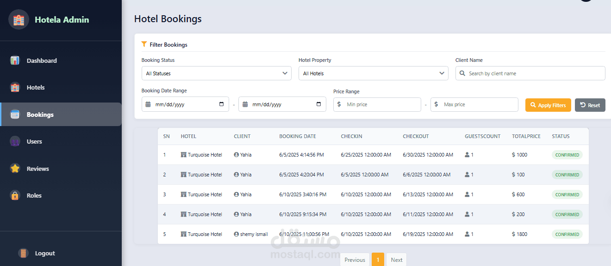Open calendar picker on start booking date
Screen dimensions: 611x266
click(221, 104)
